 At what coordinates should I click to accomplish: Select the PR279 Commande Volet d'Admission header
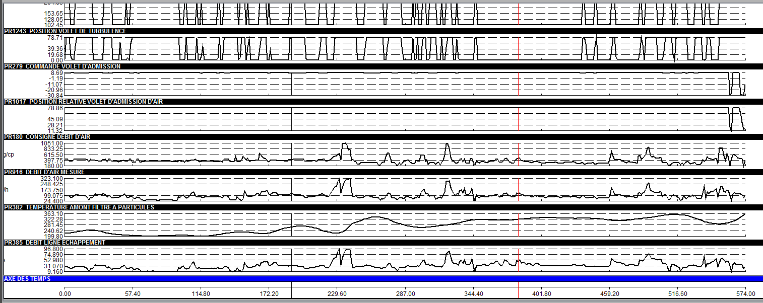click(x=383, y=66)
